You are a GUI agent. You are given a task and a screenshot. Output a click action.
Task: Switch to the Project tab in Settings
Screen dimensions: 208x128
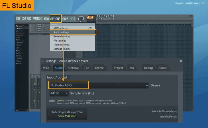pos(118,68)
